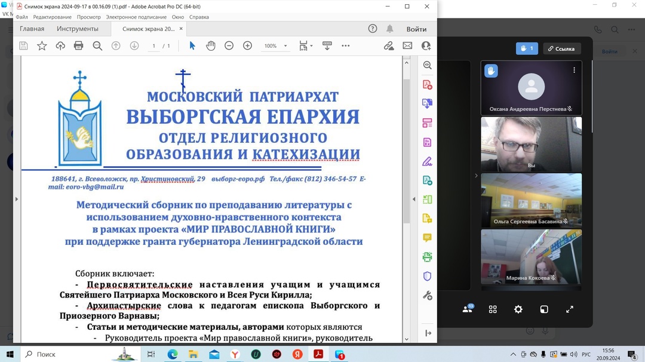Image resolution: width=645 pixels, height=362 pixels.
Task: Open the Scan & OCR green printer tool
Action: 428,257
